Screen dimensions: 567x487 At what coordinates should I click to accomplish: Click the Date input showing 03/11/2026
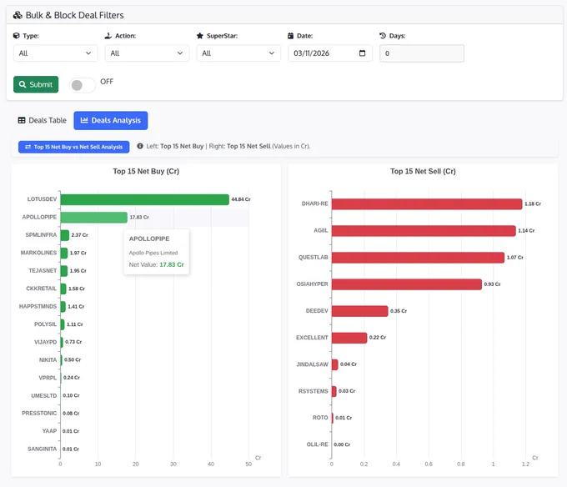330,53
